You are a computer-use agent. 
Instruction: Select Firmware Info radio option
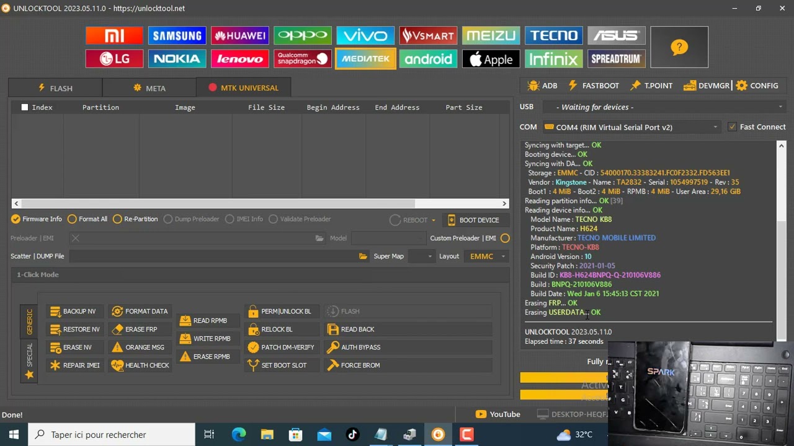point(37,219)
